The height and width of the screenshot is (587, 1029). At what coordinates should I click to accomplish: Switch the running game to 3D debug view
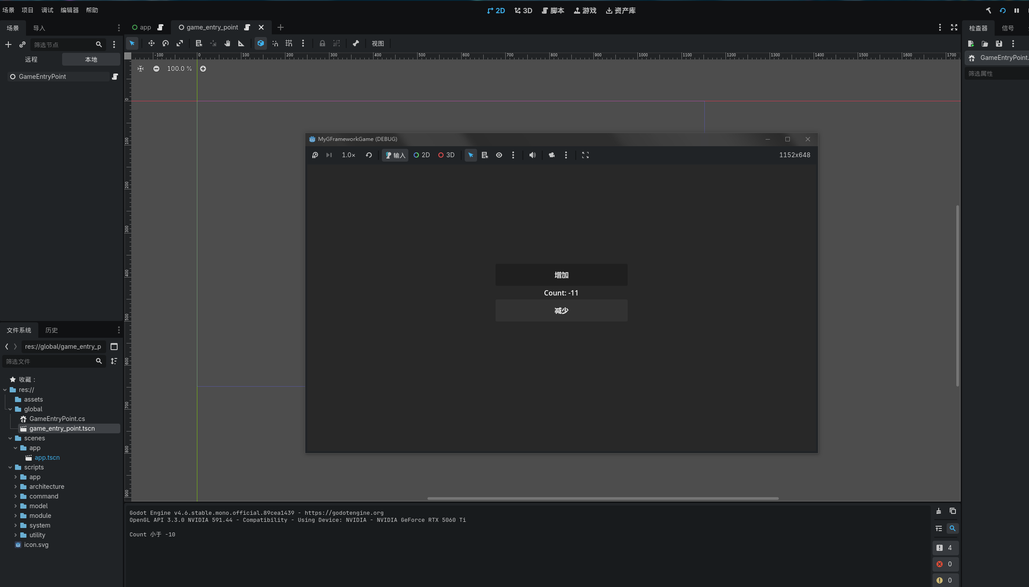pyautogui.click(x=446, y=155)
